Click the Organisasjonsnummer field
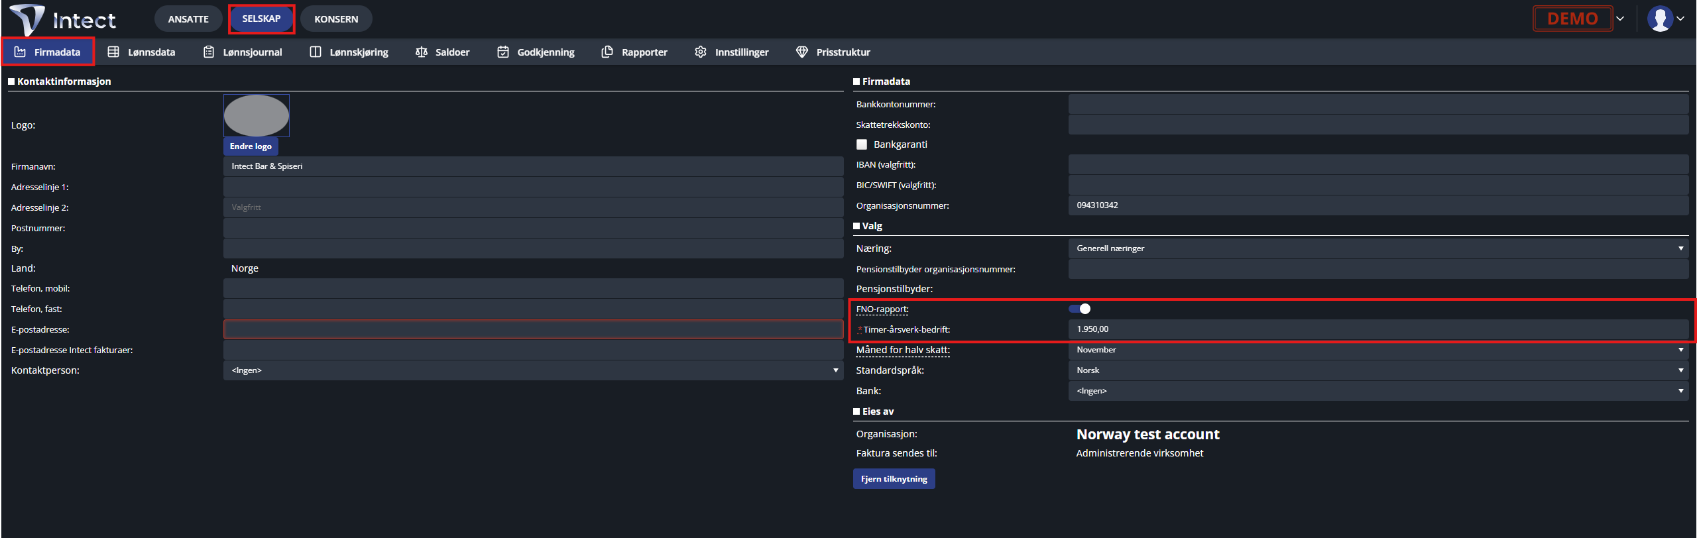Screen dimensions: 1697x538 1378,205
